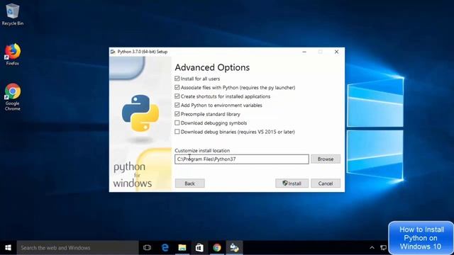Click the Browse button

click(x=326, y=159)
